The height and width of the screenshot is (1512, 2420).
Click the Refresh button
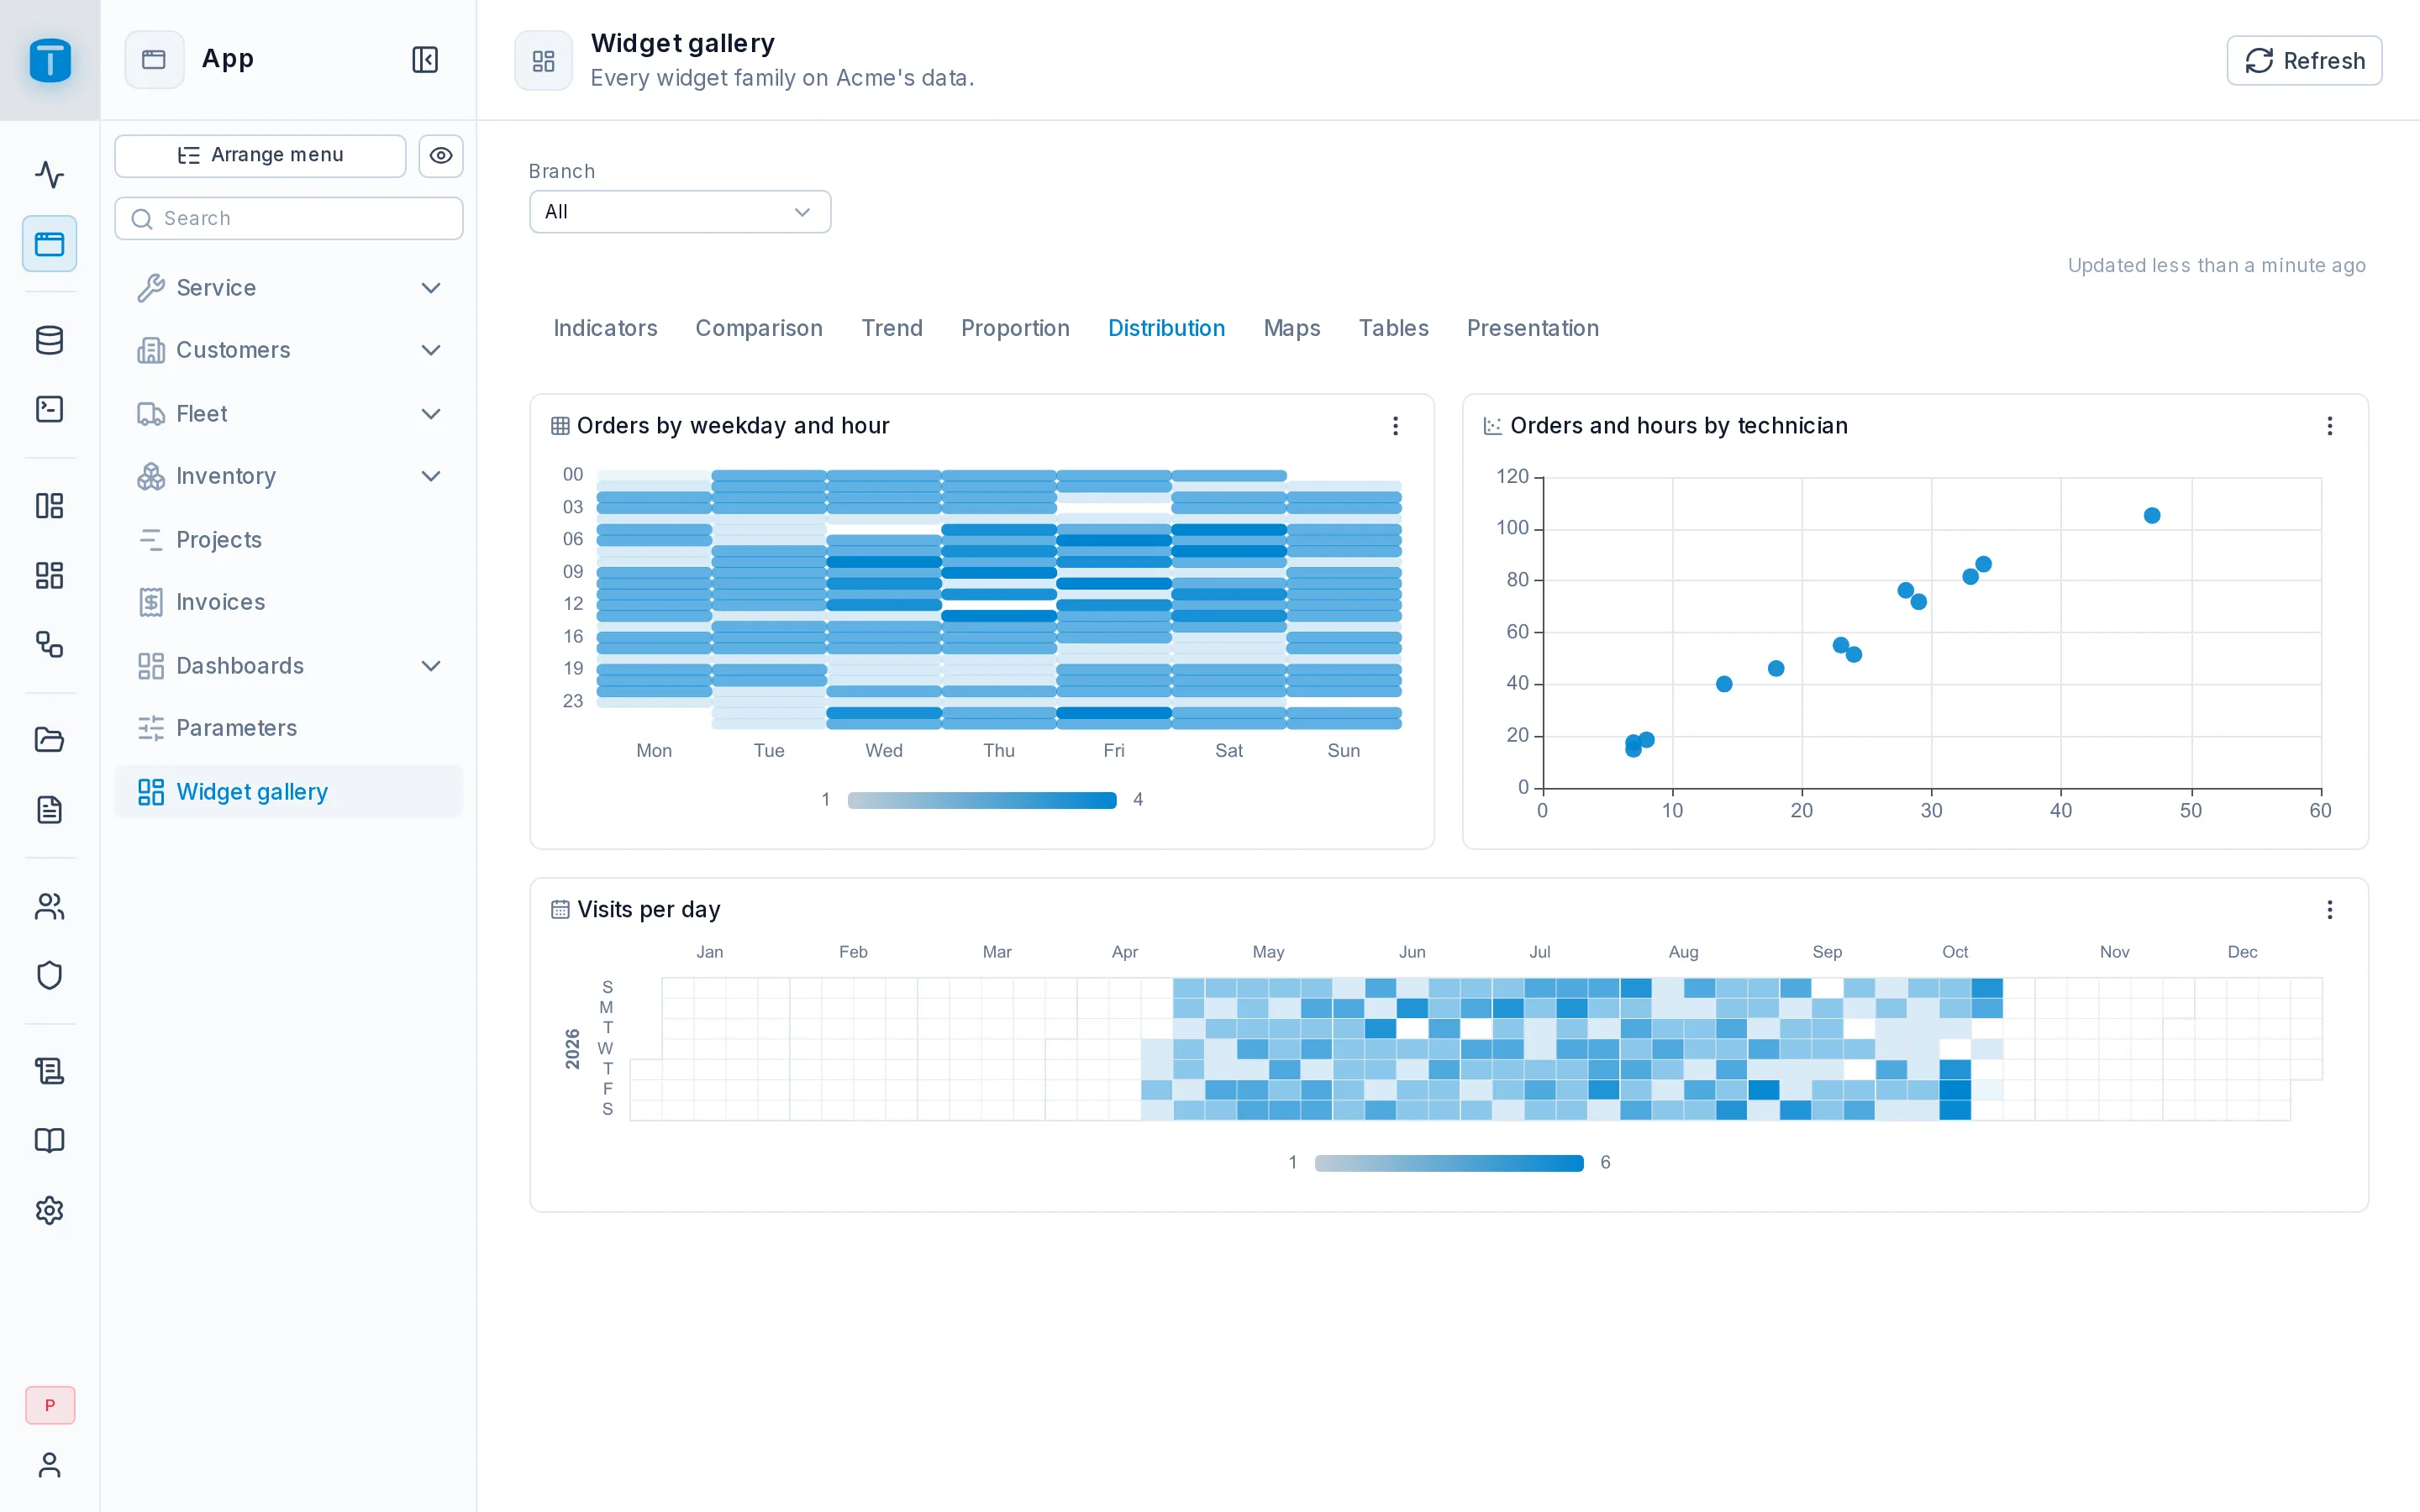pos(2304,61)
